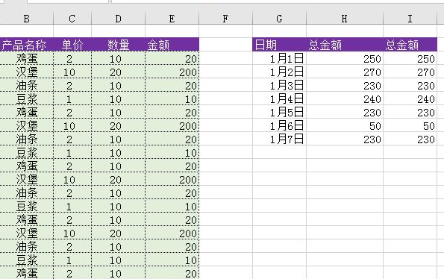Select column B header
Image resolution: width=444 pixels, height=279 pixels.
coord(27,19)
